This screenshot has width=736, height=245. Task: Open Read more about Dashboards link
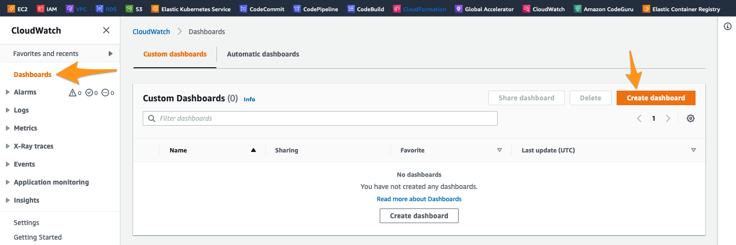click(419, 199)
